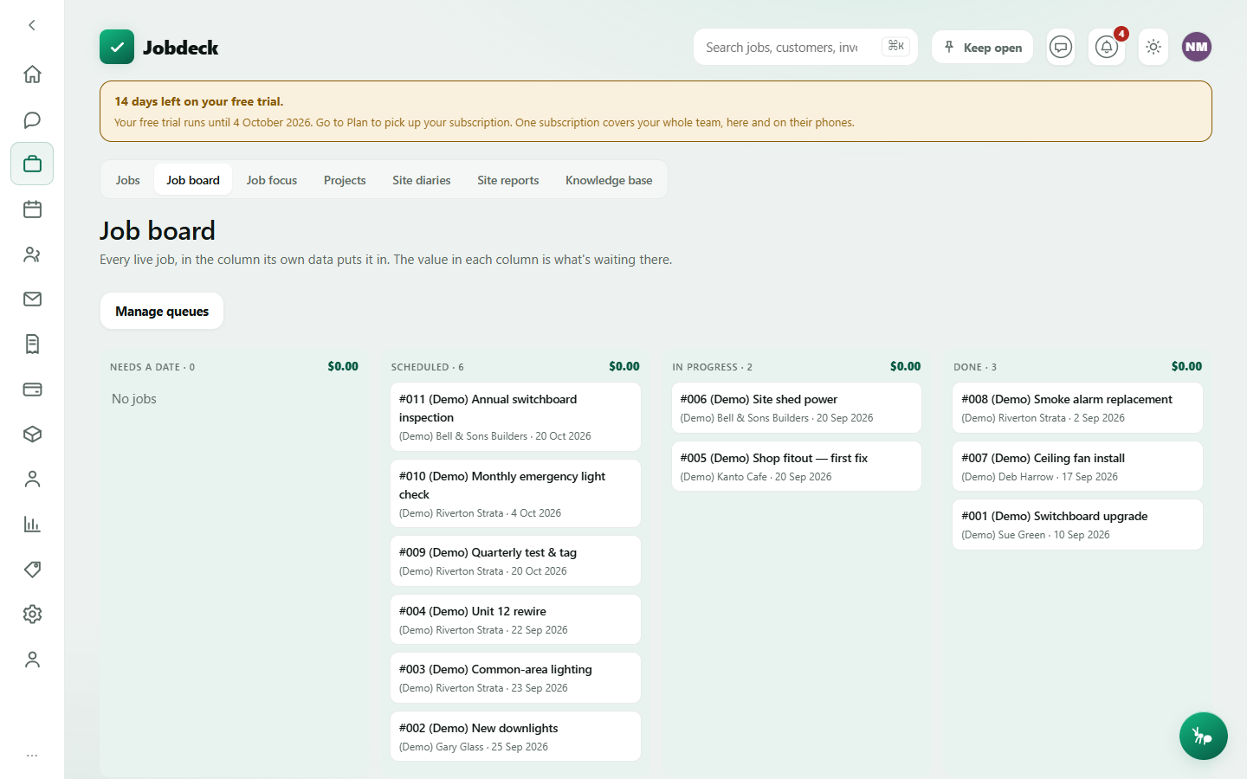This screenshot has width=1247, height=779.
Task: Open the Site reports tab
Action: [x=508, y=180]
